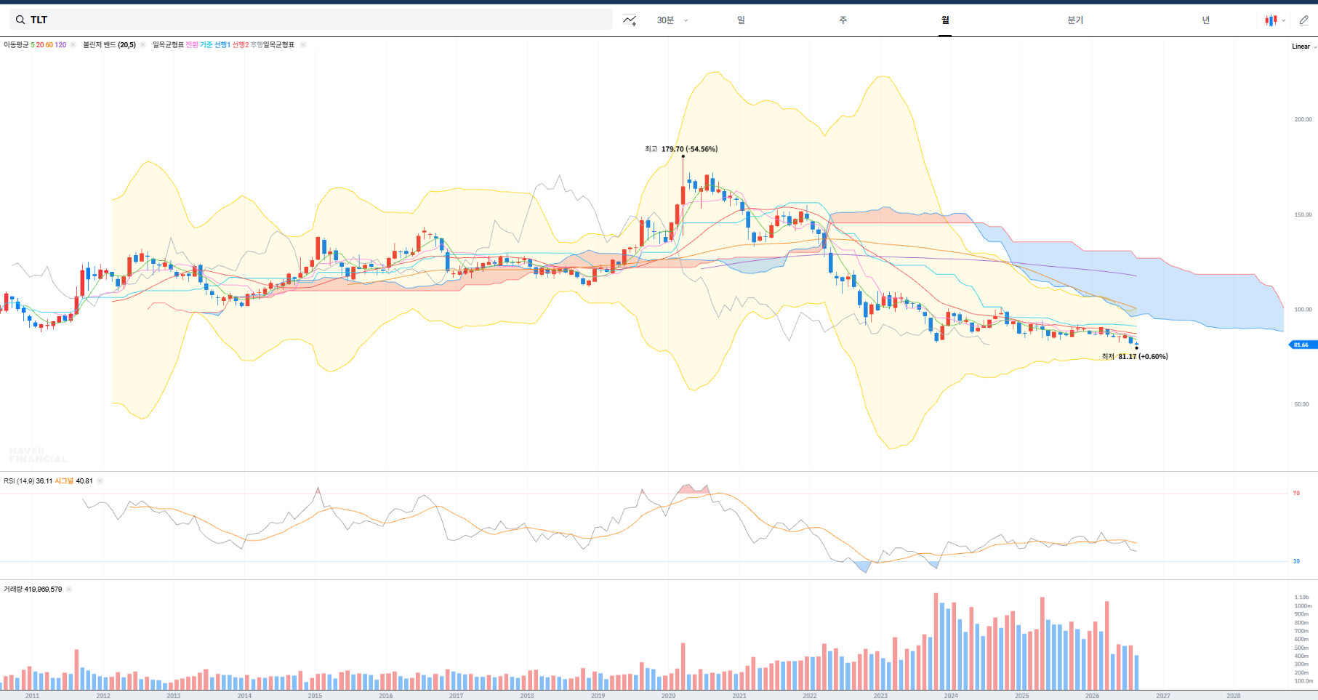This screenshot has width=1318, height=700.
Task: Remove the 일목균형표 indicator
Action: pos(303,45)
